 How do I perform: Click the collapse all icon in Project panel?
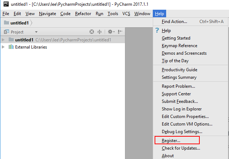point(99,32)
